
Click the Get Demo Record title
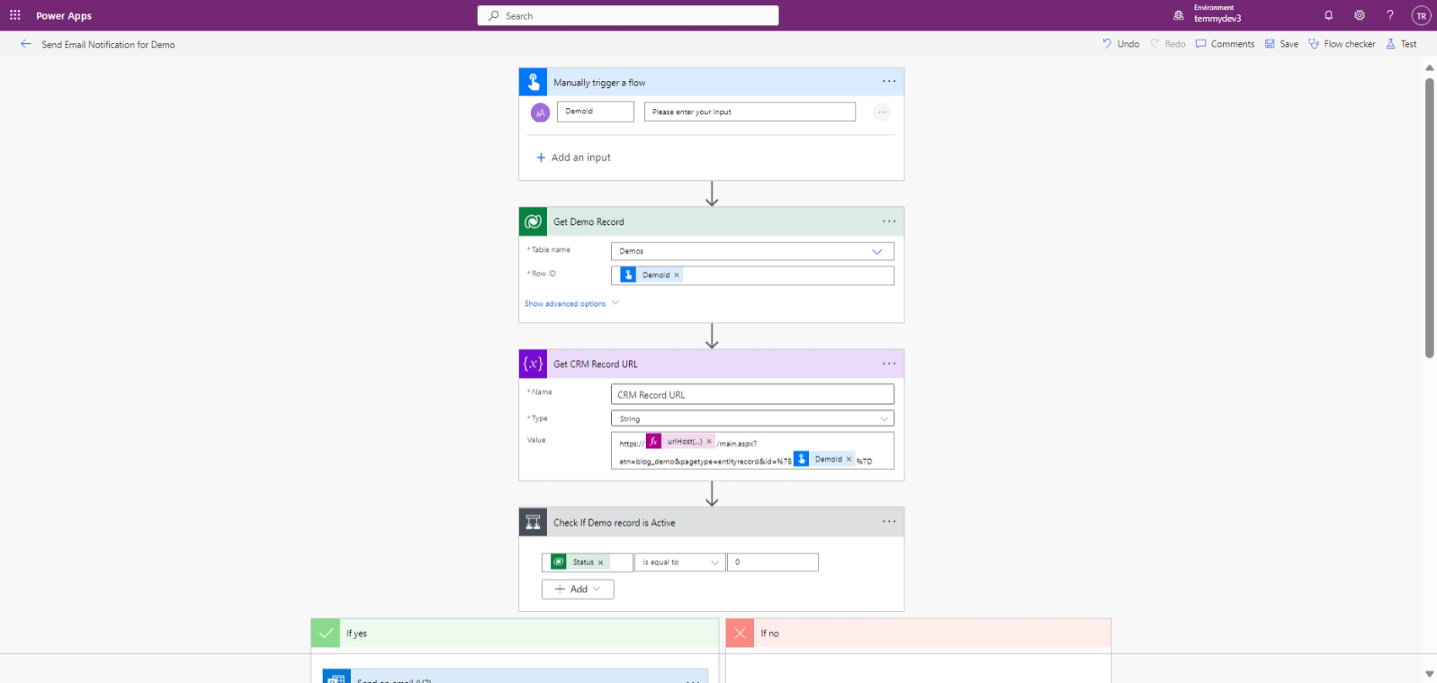pyautogui.click(x=588, y=221)
